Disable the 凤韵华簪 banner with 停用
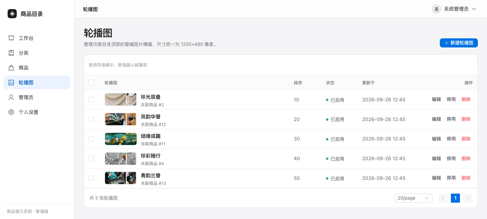This screenshot has width=487, height=219. [x=451, y=119]
